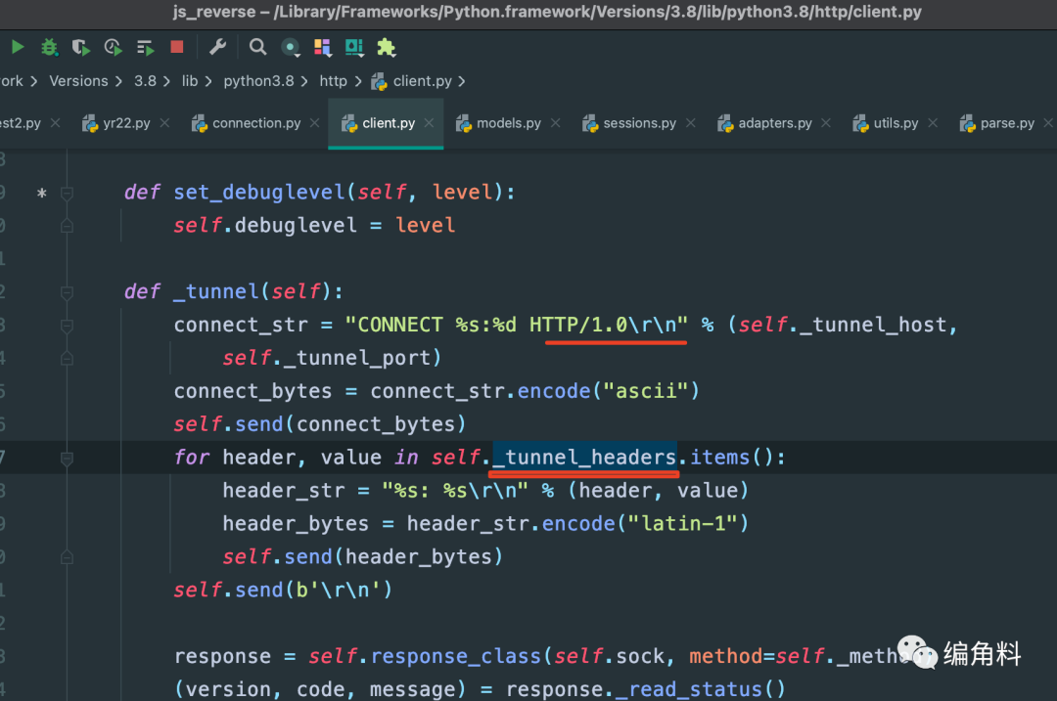Image resolution: width=1057 pixels, height=701 pixels.
Task: Close the adapters.py tab
Action: [826, 122]
